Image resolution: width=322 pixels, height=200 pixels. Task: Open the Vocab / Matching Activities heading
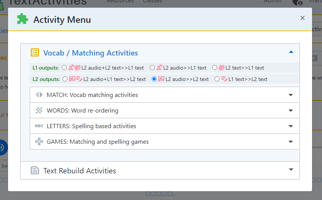(x=91, y=53)
